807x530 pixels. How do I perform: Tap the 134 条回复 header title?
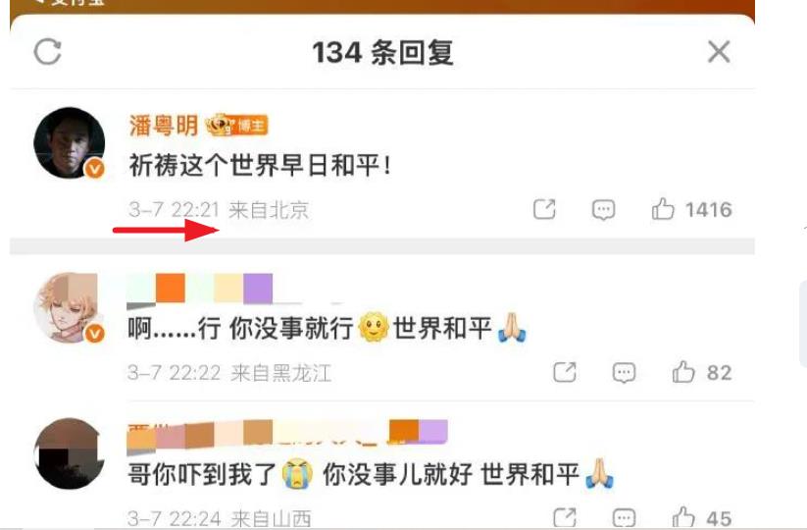click(x=382, y=53)
